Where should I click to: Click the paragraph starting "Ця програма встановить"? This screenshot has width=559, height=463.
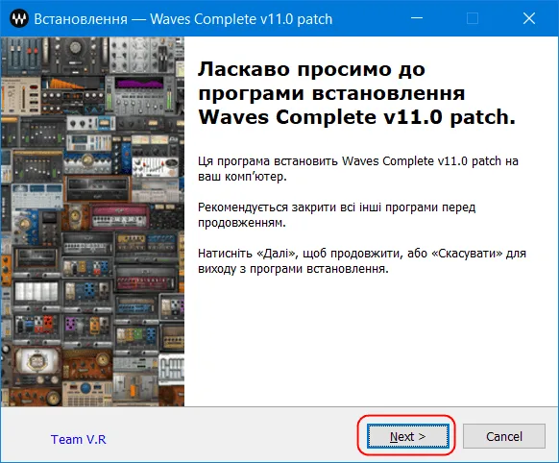pos(358,169)
